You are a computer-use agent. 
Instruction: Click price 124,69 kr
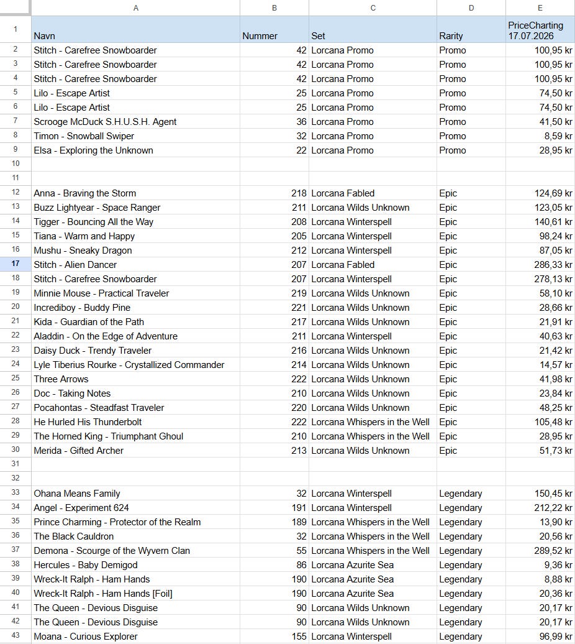(540, 193)
